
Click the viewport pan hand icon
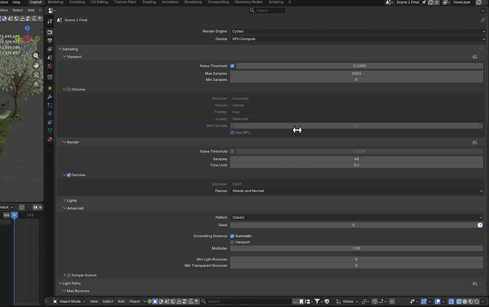[x=36, y=65]
